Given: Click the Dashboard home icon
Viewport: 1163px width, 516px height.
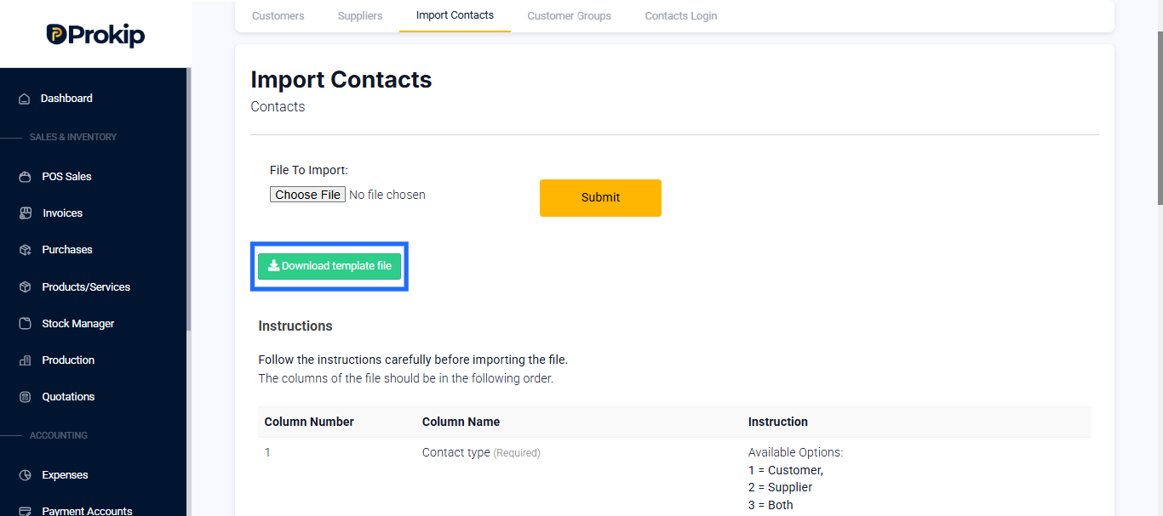Looking at the screenshot, I should [25, 99].
